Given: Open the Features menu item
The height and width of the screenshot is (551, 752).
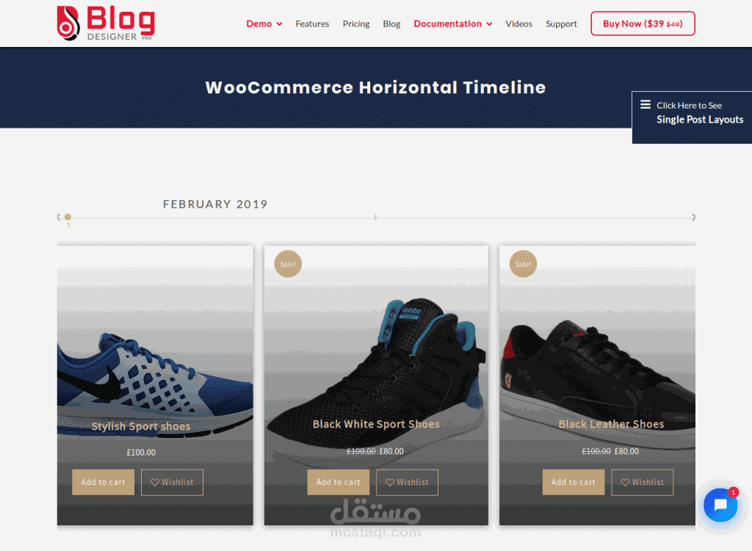Looking at the screenshot, I should (312, 24).
